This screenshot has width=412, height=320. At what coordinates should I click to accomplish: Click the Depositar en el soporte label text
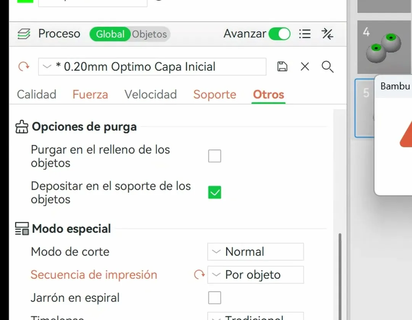point(111,192)
